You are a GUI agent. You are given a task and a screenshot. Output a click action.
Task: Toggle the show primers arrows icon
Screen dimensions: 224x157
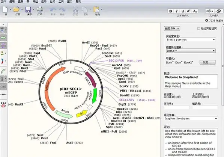pos(3,45)
